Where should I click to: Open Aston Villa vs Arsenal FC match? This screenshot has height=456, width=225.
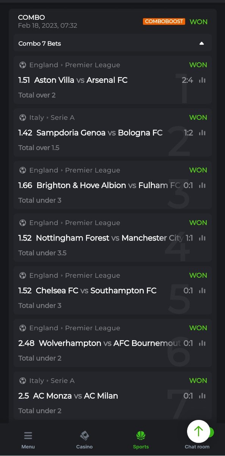pos(81,80)
